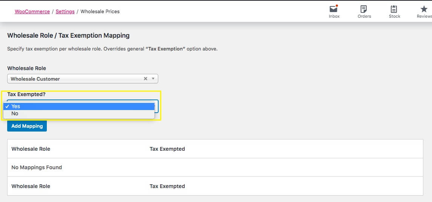
Task: Click the No Mappings Found row
Action: (x=37, y=167)
